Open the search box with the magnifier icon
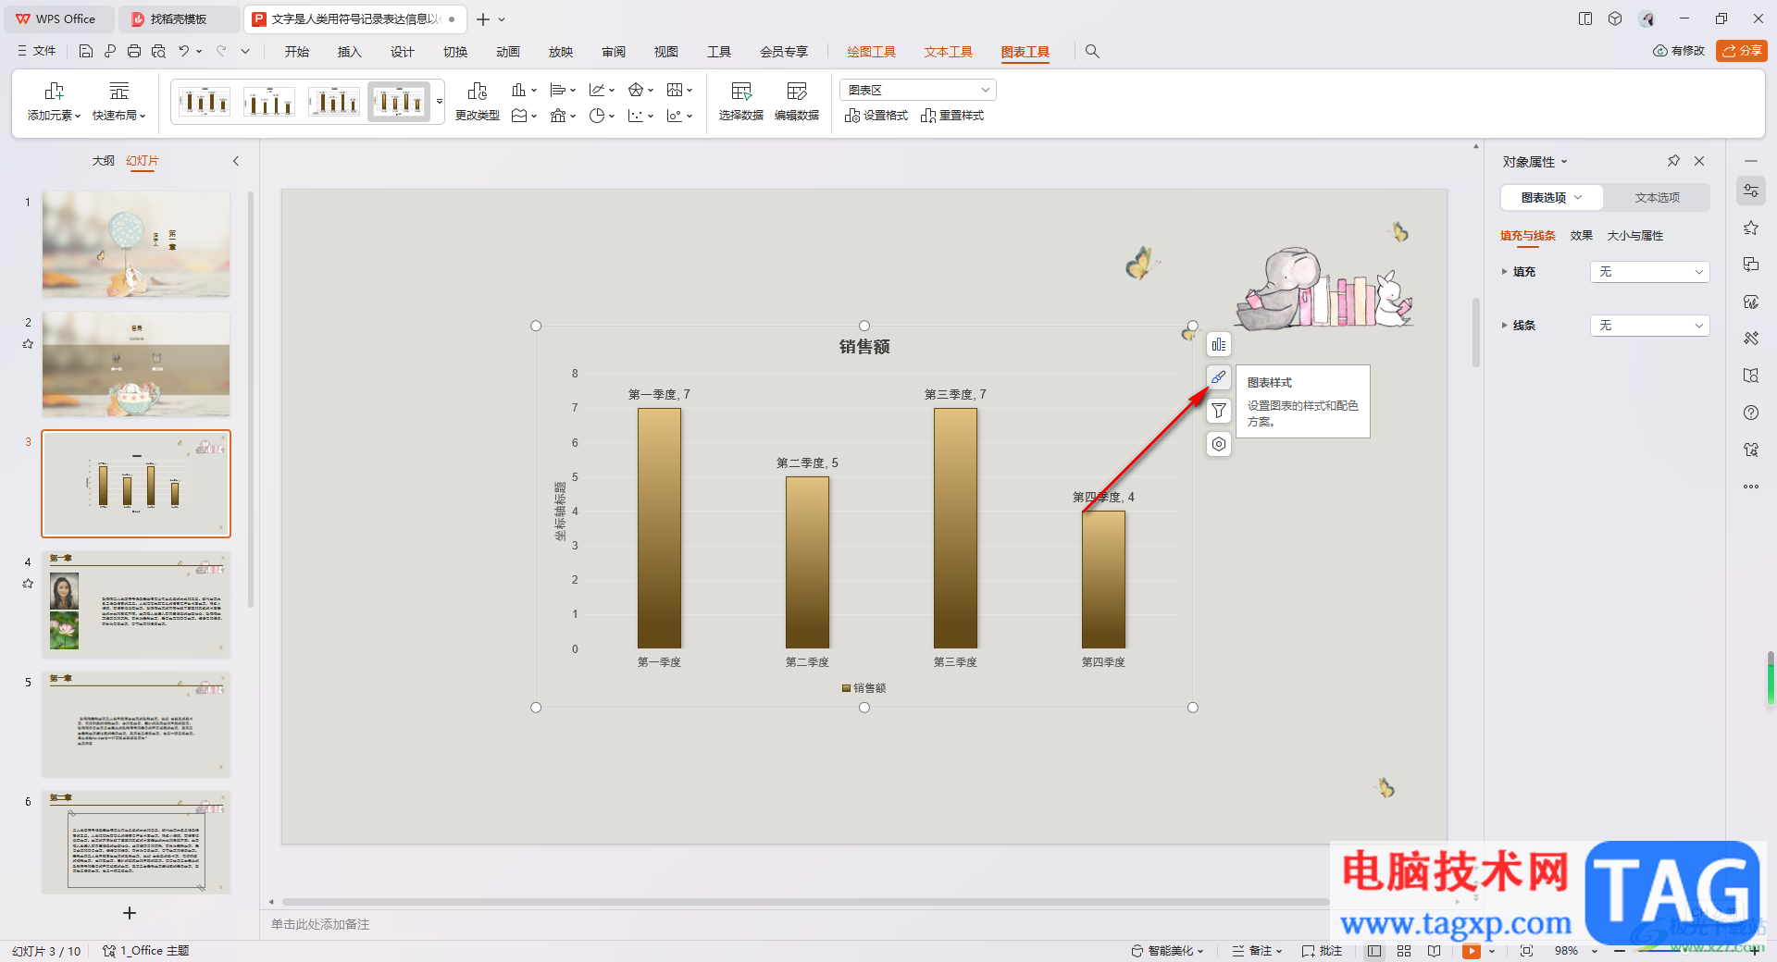The width and height of the screenshot is (1777, 962). coord(1092,52)
